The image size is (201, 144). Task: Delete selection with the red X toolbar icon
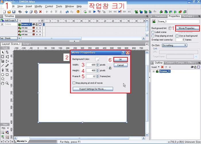40,12
